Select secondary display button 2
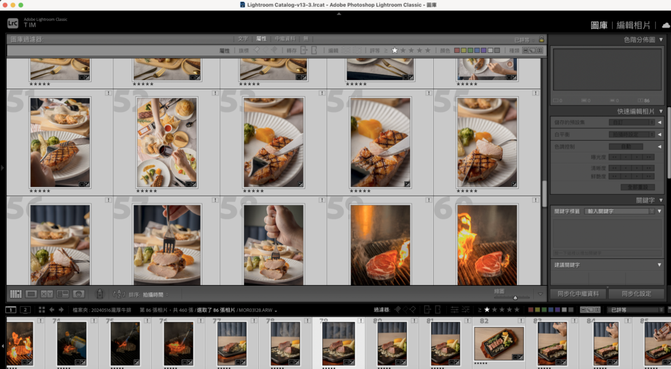 pos(26,309)
